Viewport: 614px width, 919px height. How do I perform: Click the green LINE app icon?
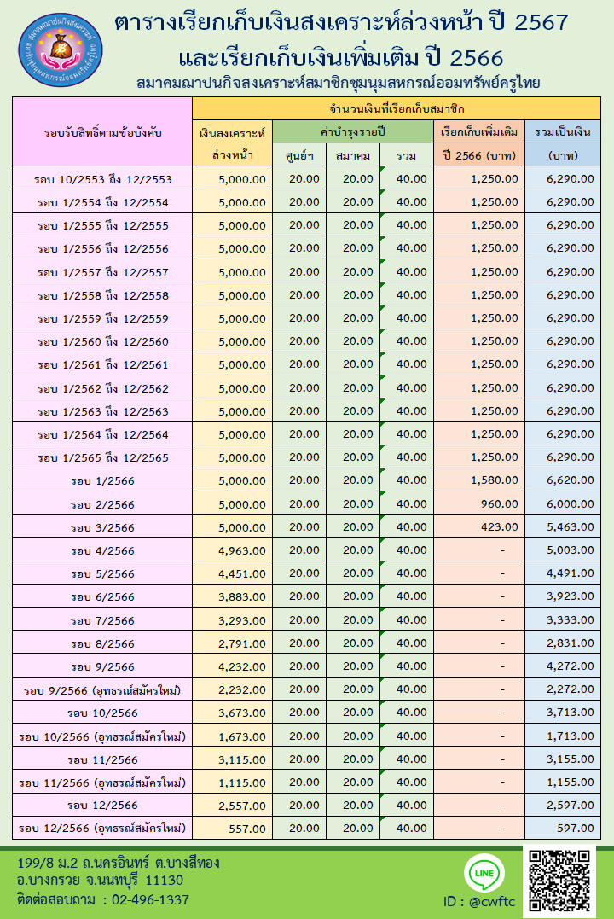(484, 874)
